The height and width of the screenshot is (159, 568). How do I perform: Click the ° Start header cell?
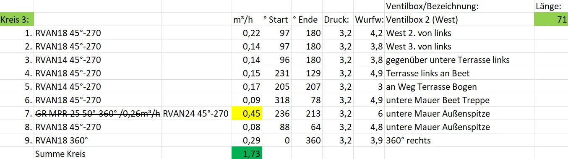[276, 19]
